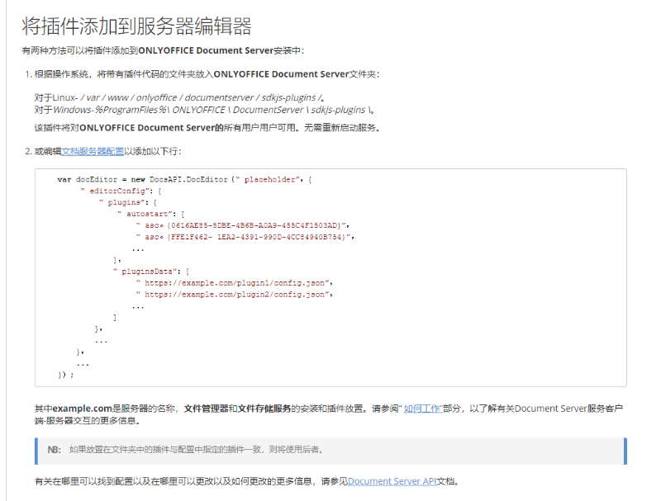Click the Windows path %ProgramFiles%\ONLYOFFICE\DocumentServer\sdkjs-plugins
The width and height of the screenshot is (661, 501).
pyautogui.click(x=235, y=110)
